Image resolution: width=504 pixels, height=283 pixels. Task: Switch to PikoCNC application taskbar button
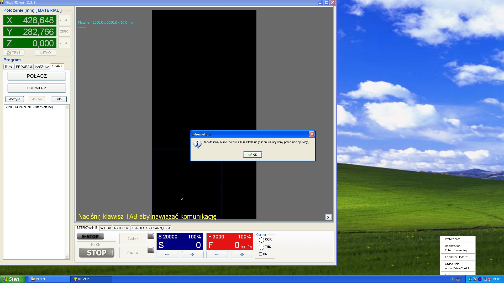91,279
